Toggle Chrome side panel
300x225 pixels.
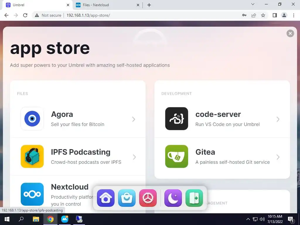(275, 15)
